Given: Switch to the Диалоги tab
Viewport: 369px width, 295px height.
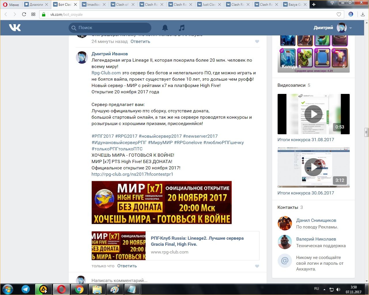Looking at the screenshot, I should coord(36,5).
